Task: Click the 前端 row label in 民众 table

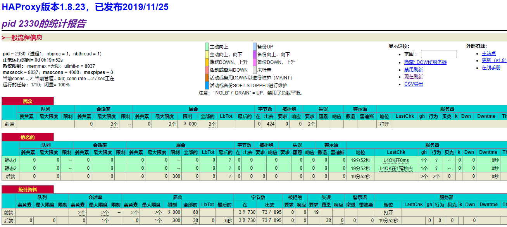Action: point(9,124)
